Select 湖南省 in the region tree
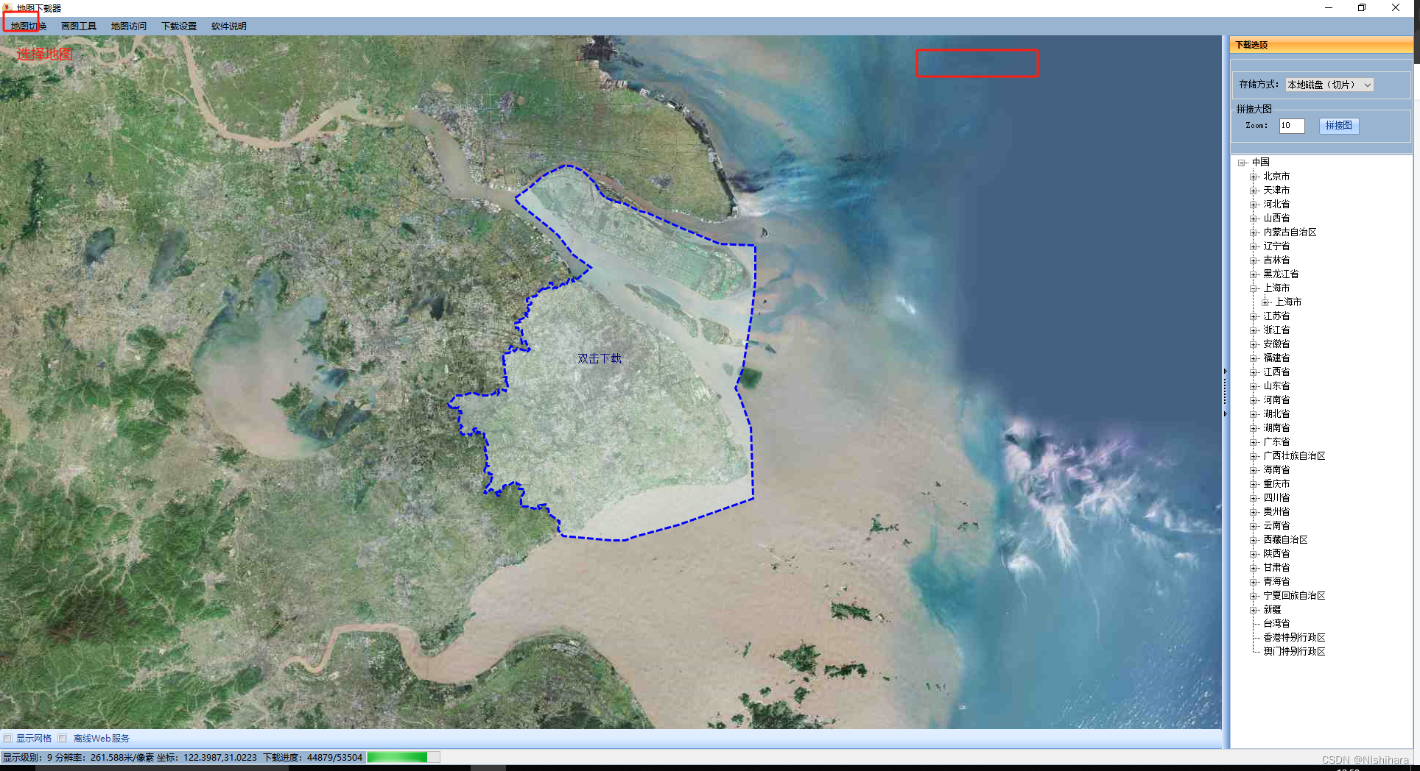The image size is (1420, 771). tap(1276, 428)
